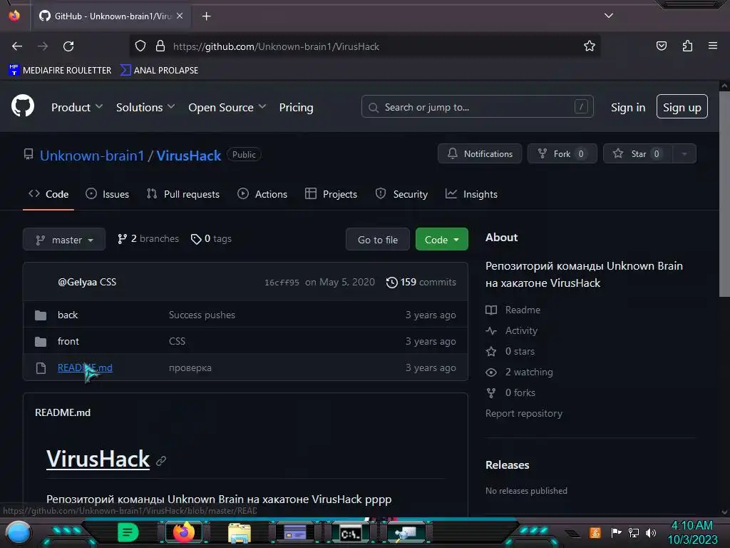Switch to the Issues tab
The image size is (730, 548).
pos(108,194)
